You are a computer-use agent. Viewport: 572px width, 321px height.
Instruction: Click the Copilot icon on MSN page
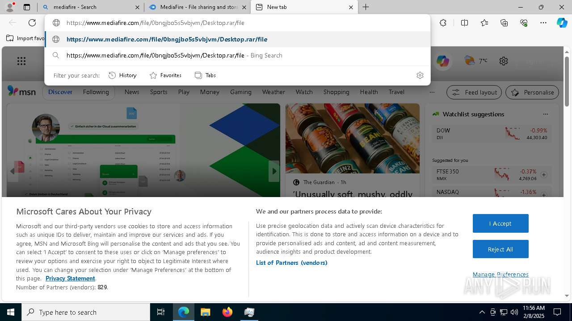[443, 61]
